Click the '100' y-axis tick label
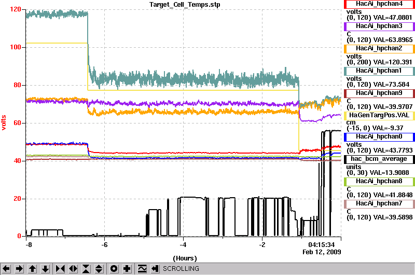Viewport: 415px width, 275px height. (16, 47)
